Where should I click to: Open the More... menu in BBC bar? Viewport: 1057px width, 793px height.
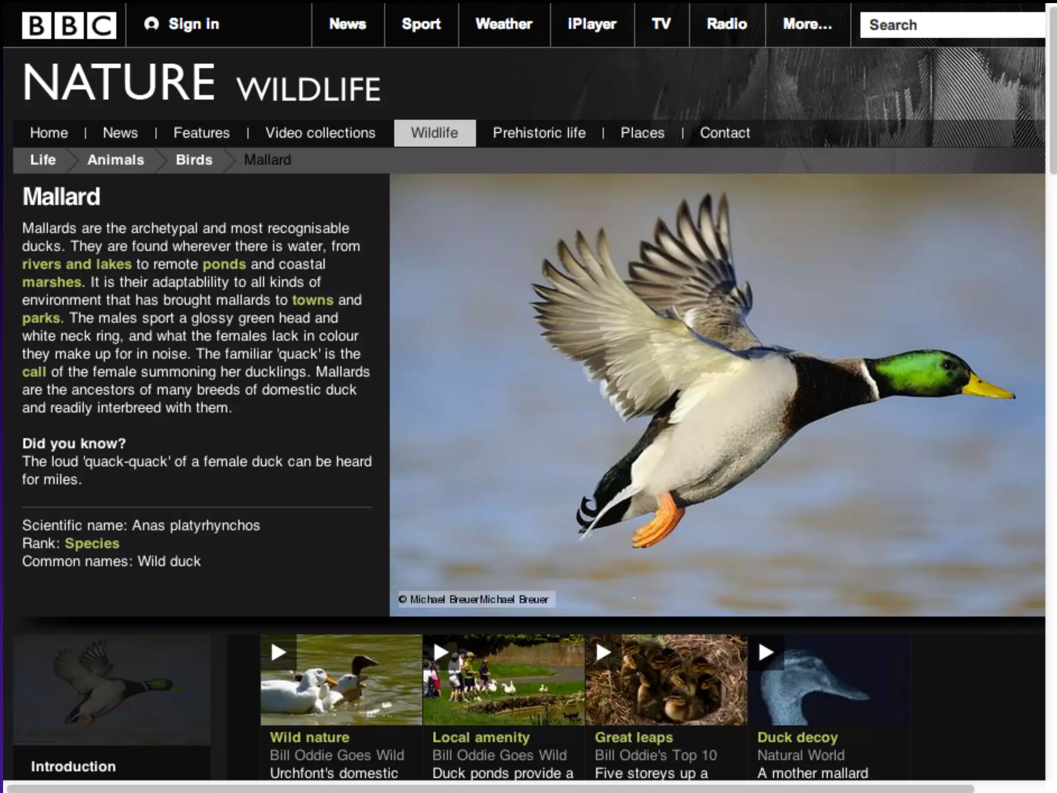pos(807,24)
